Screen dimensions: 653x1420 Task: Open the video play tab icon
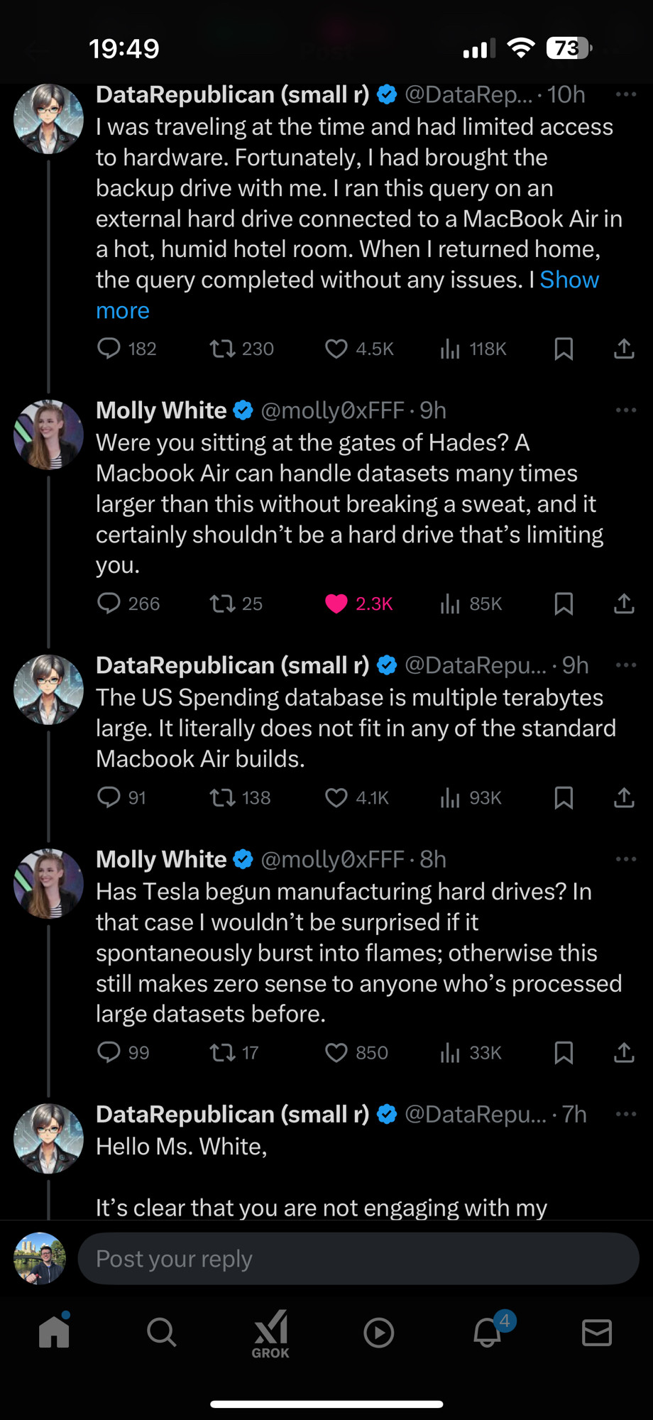(x=378, y=1333)
